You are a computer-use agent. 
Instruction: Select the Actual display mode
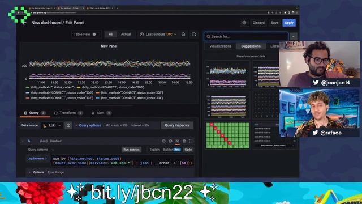(126, 35)
